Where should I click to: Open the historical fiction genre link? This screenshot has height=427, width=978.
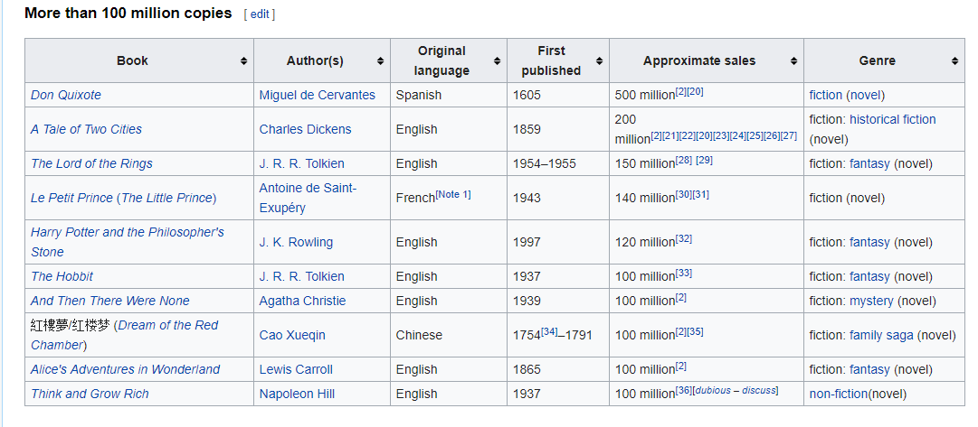click(x=893, y=119)
